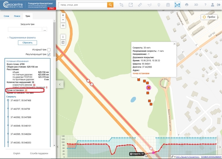Click the track file path input field

pyautogui.click(x=25, y=30)
